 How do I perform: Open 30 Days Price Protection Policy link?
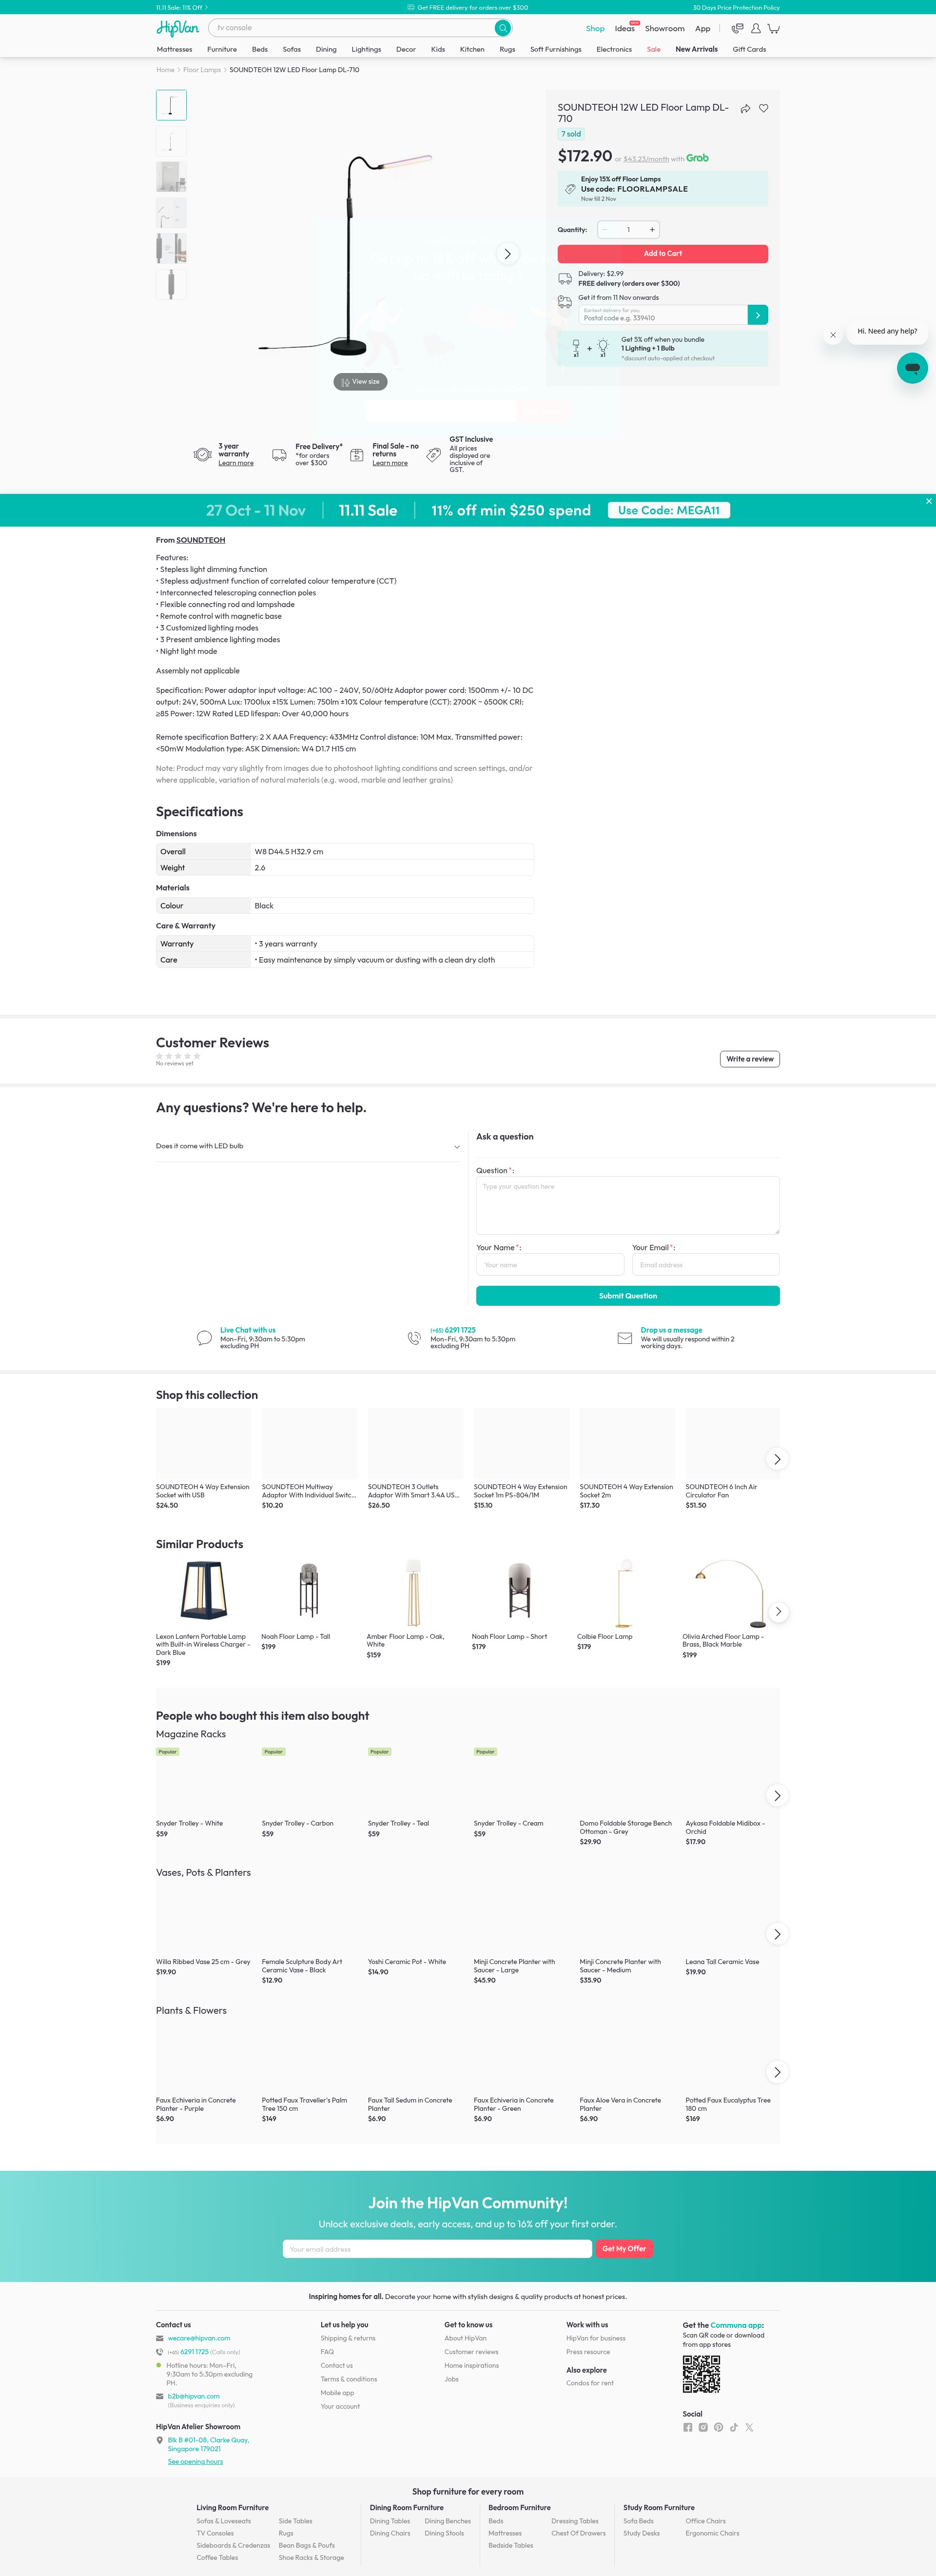coord(736,7)
